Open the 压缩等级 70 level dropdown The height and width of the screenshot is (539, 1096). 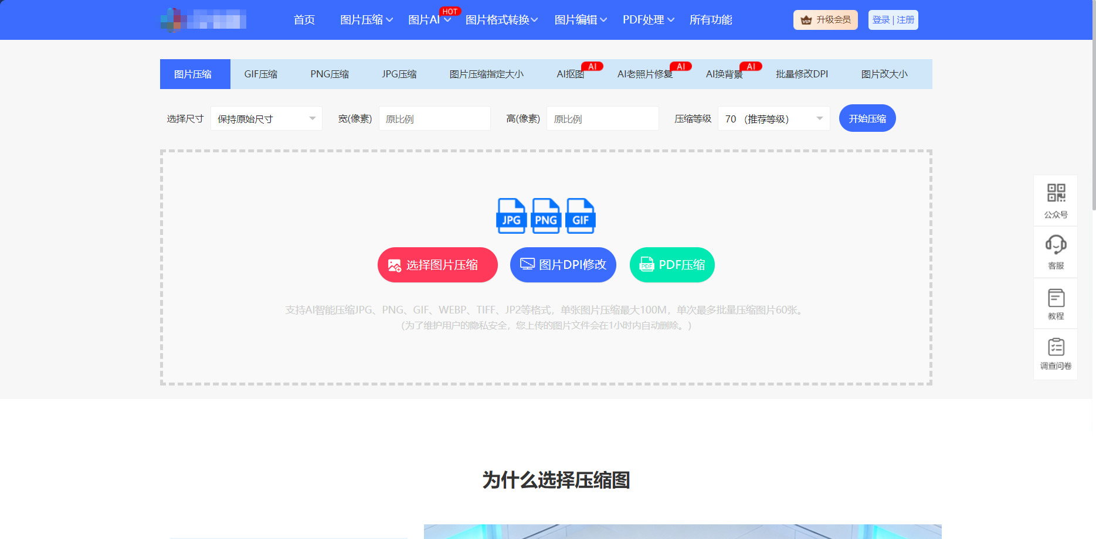[773, 119]
